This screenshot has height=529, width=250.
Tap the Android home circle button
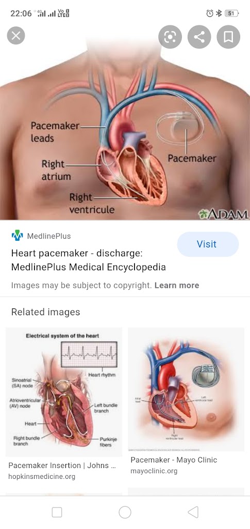(125, 512)
